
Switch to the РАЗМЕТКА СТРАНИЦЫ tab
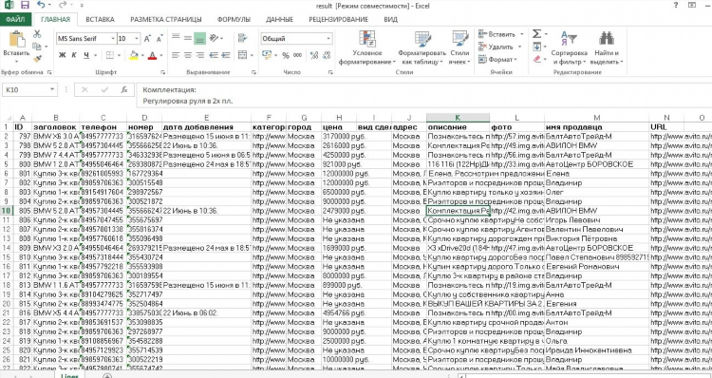tap(166, 20)
